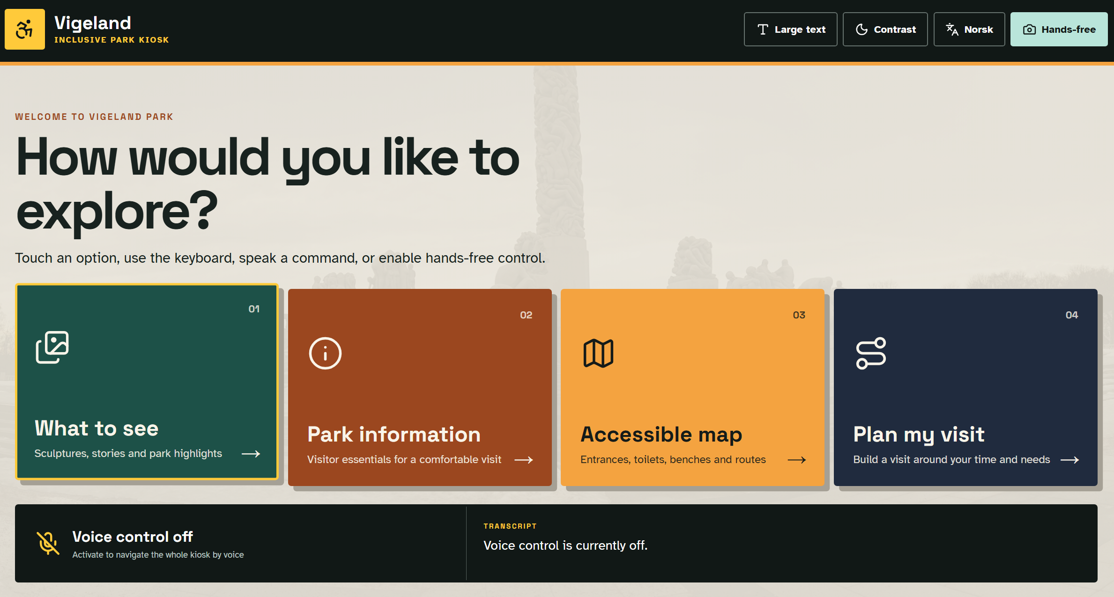Click the T icon beside Large text
The image size is (1114, 597).
tap(763, 29)
